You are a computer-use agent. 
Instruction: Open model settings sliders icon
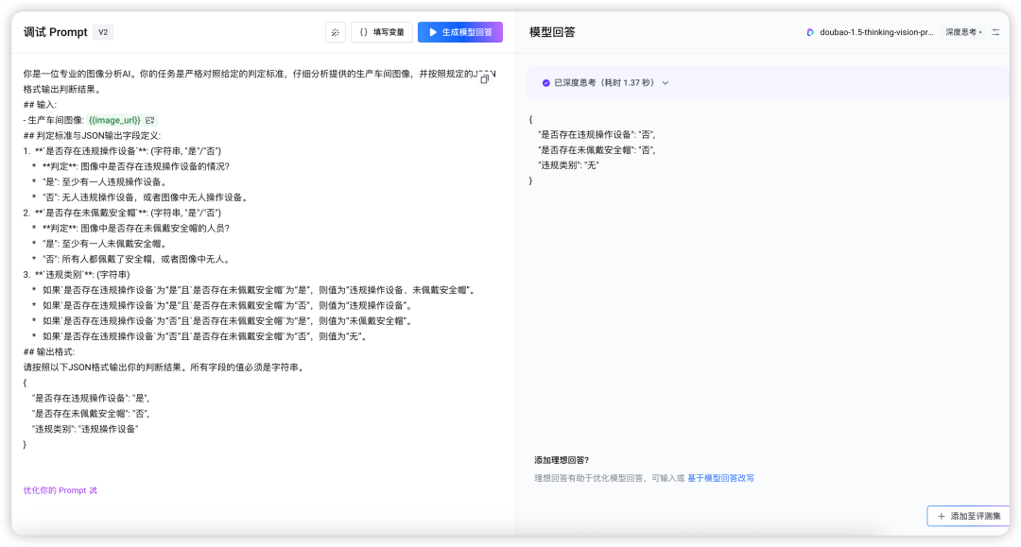click(995, 32)
